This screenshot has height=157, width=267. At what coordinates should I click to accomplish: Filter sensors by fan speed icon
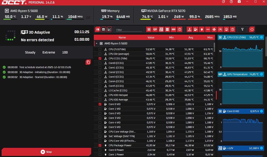(214, 29)
